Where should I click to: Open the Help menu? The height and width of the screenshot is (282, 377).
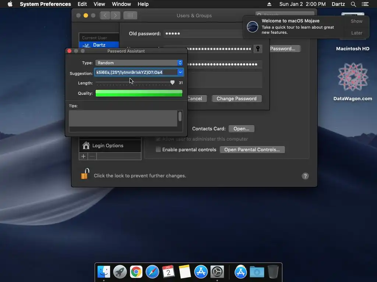(x=143, y=4)
